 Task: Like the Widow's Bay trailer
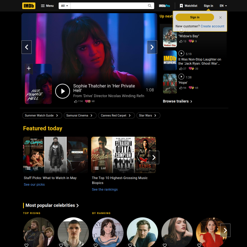183,42
